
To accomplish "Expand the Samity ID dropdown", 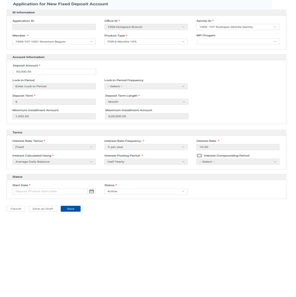I will 238,27.
